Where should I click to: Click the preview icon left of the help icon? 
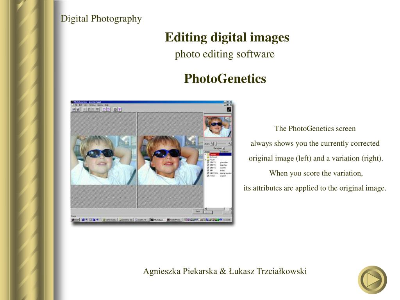click(115, 109)
